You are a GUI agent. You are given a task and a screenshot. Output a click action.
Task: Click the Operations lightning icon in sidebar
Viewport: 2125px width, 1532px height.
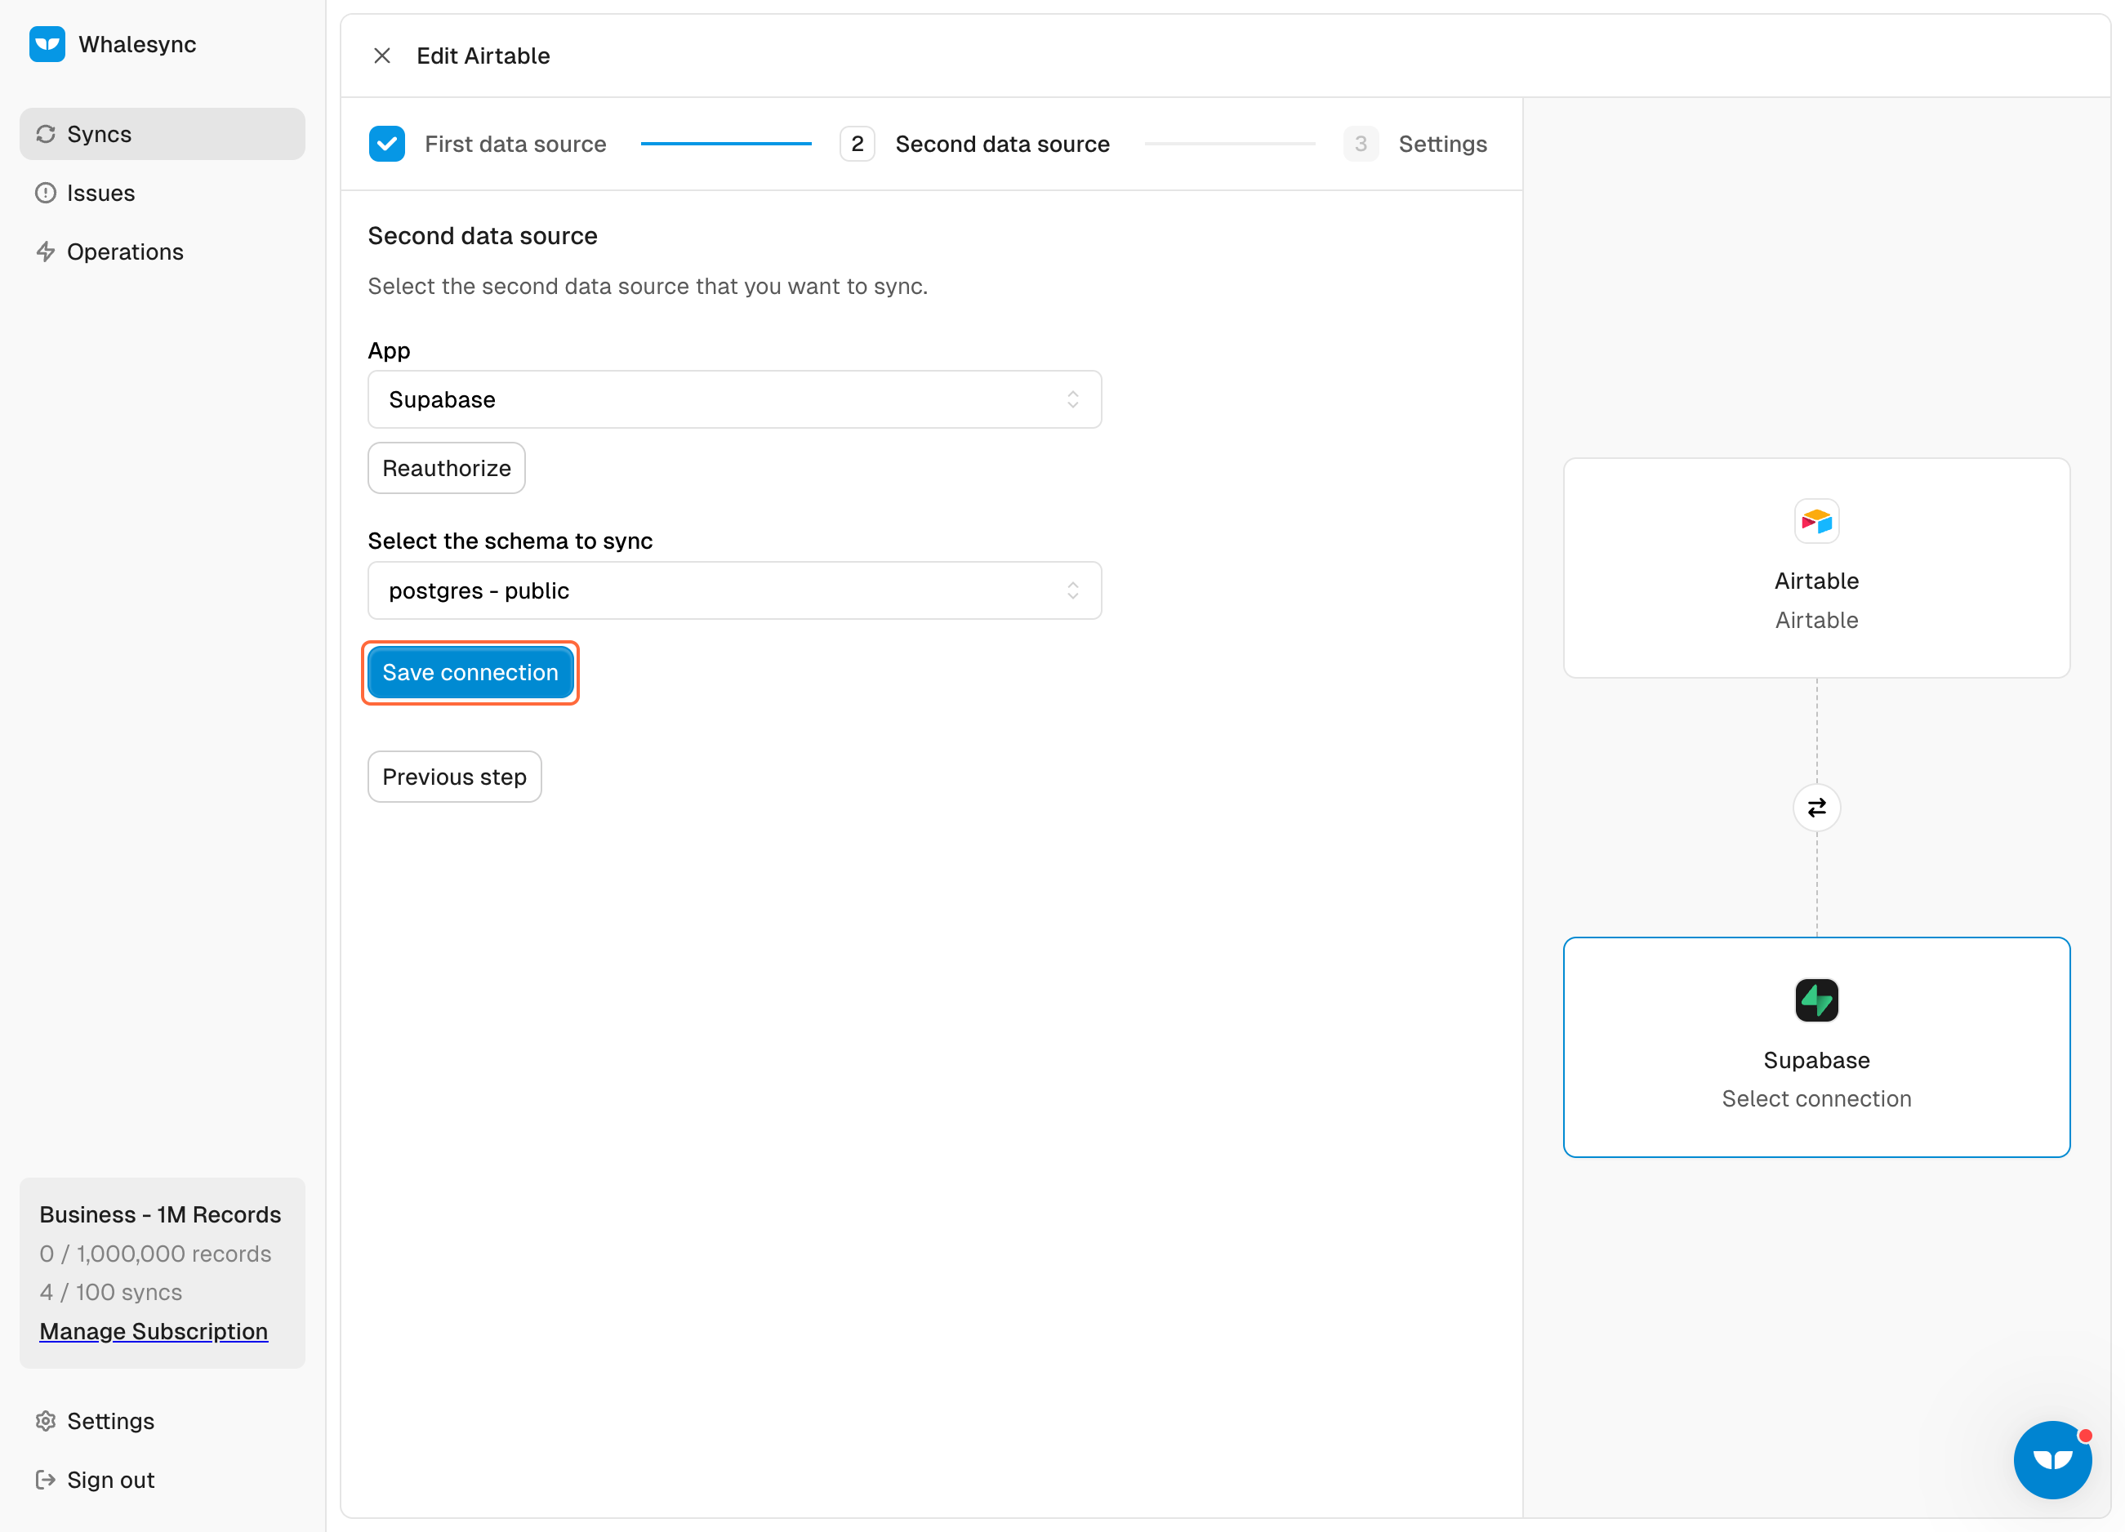click(45, 252)
